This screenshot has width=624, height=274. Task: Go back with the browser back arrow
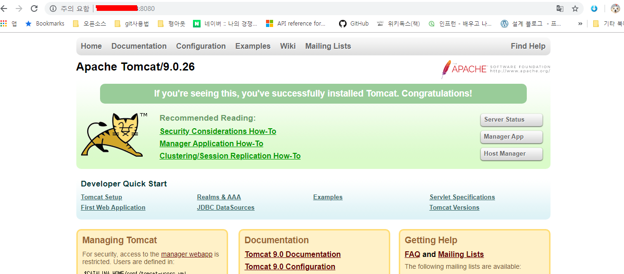click(4, 9)
